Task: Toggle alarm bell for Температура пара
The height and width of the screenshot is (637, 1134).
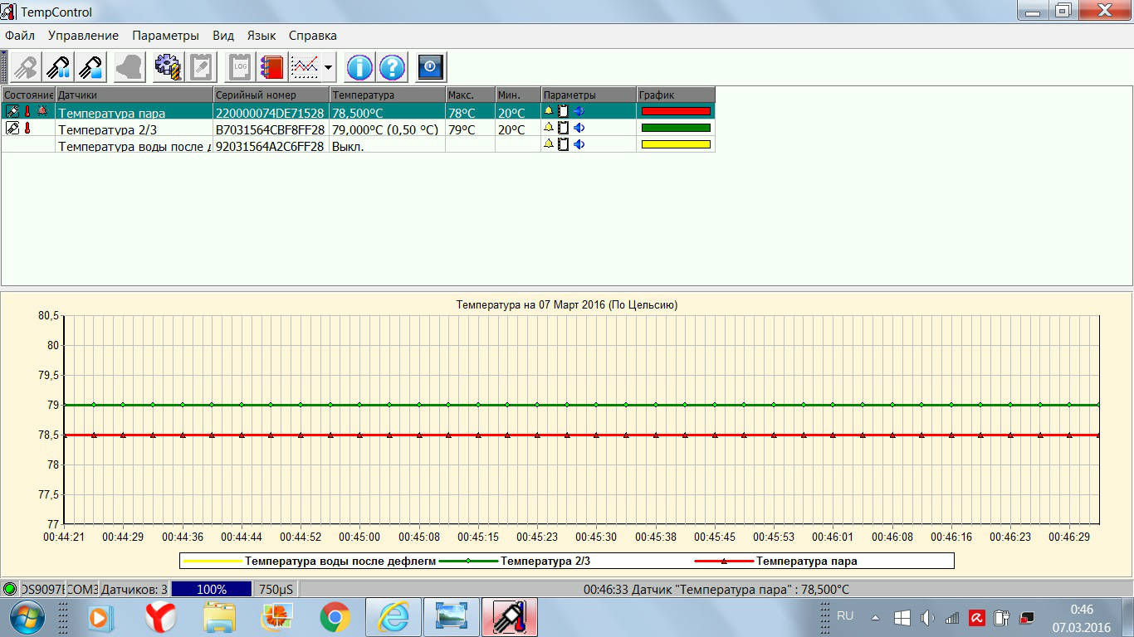Action: point(548,111)
